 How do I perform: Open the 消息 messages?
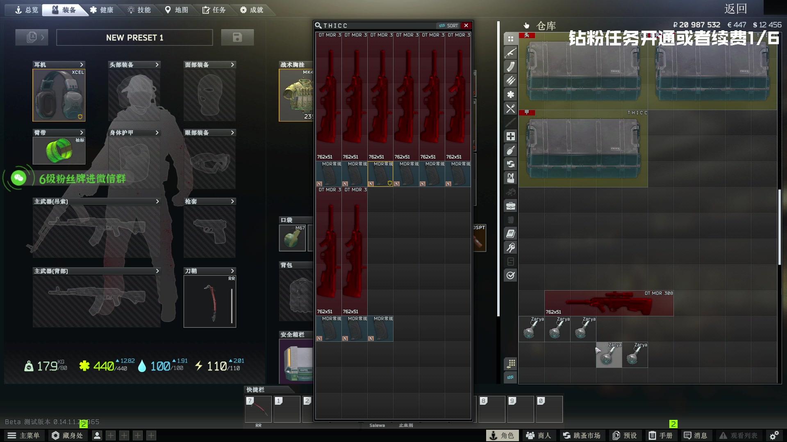696,435
